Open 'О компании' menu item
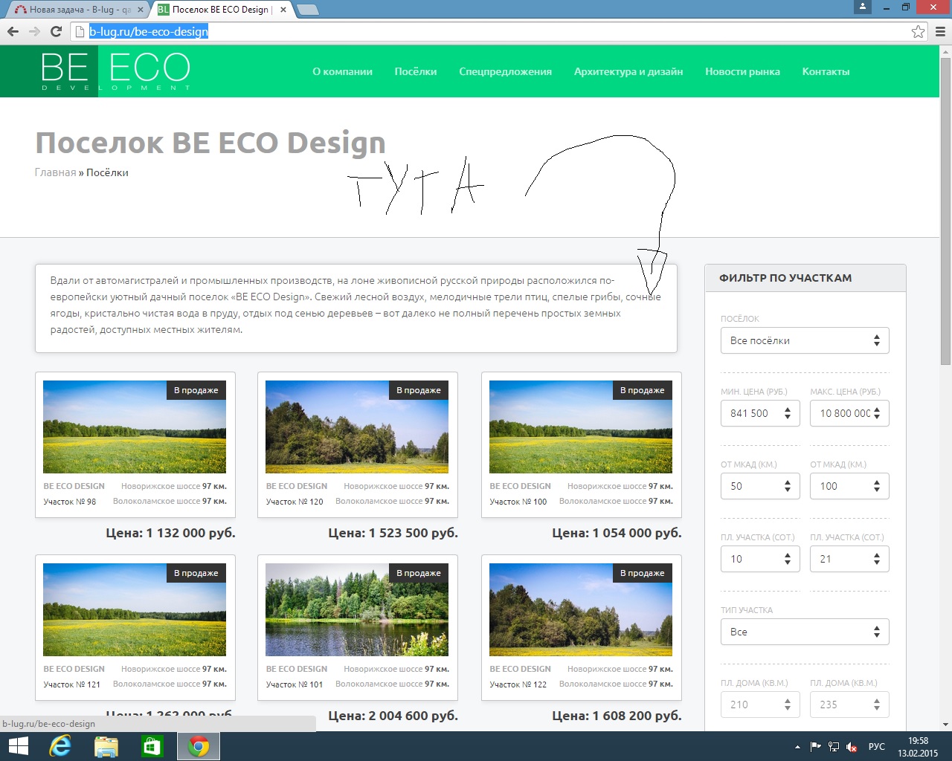This screenshot has width=952, height=761. tap(342, 71)
